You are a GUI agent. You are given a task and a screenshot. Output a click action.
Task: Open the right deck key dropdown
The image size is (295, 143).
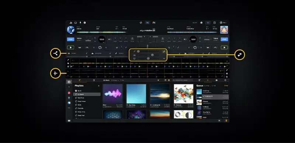(x=207, y=29)
